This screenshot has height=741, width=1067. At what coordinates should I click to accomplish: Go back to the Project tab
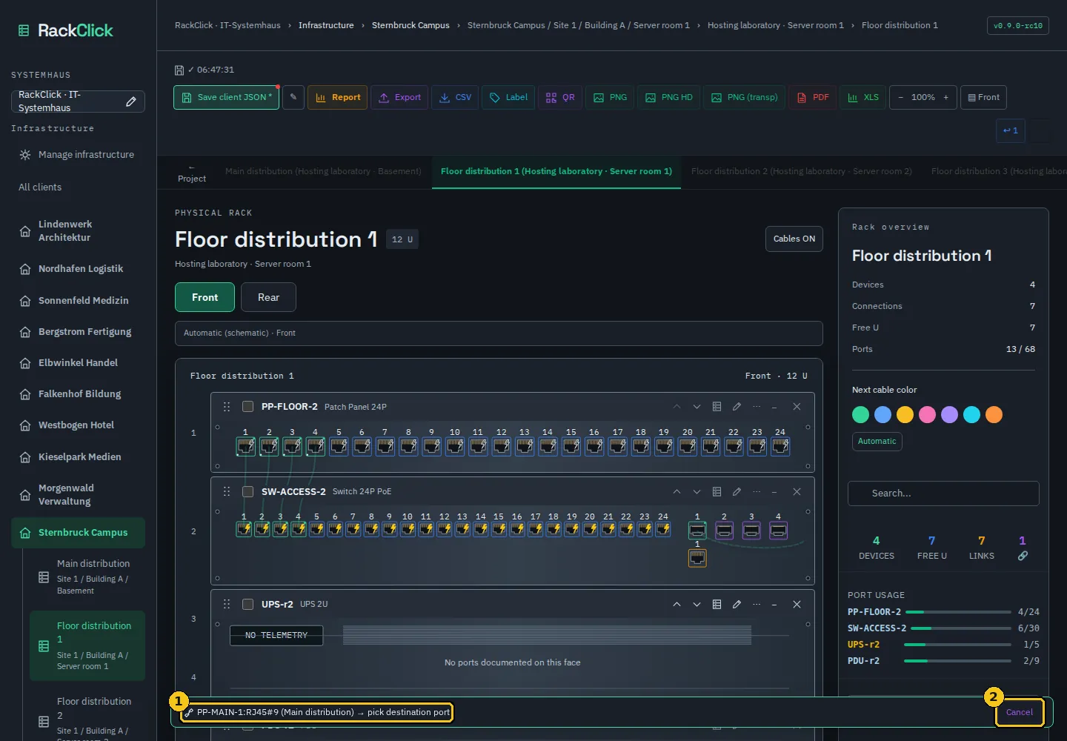pyautogui.click(x=192, y=173)
